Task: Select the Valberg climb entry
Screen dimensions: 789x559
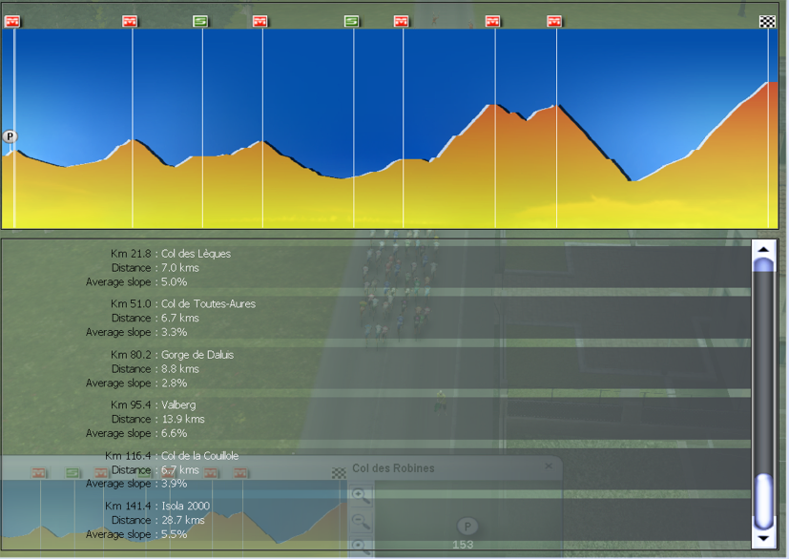Action: coord(178,405)
